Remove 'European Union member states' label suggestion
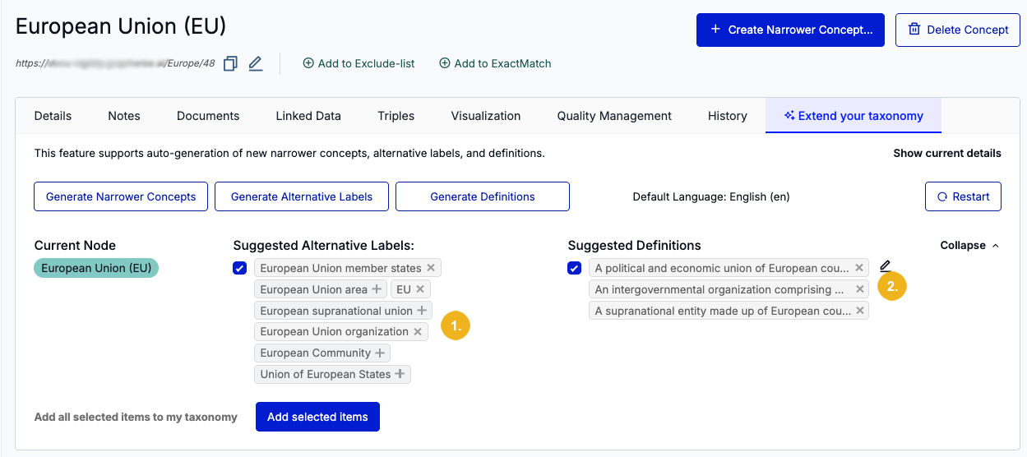1027x457 pixels. pyautogui.click(x=431, y=268)
